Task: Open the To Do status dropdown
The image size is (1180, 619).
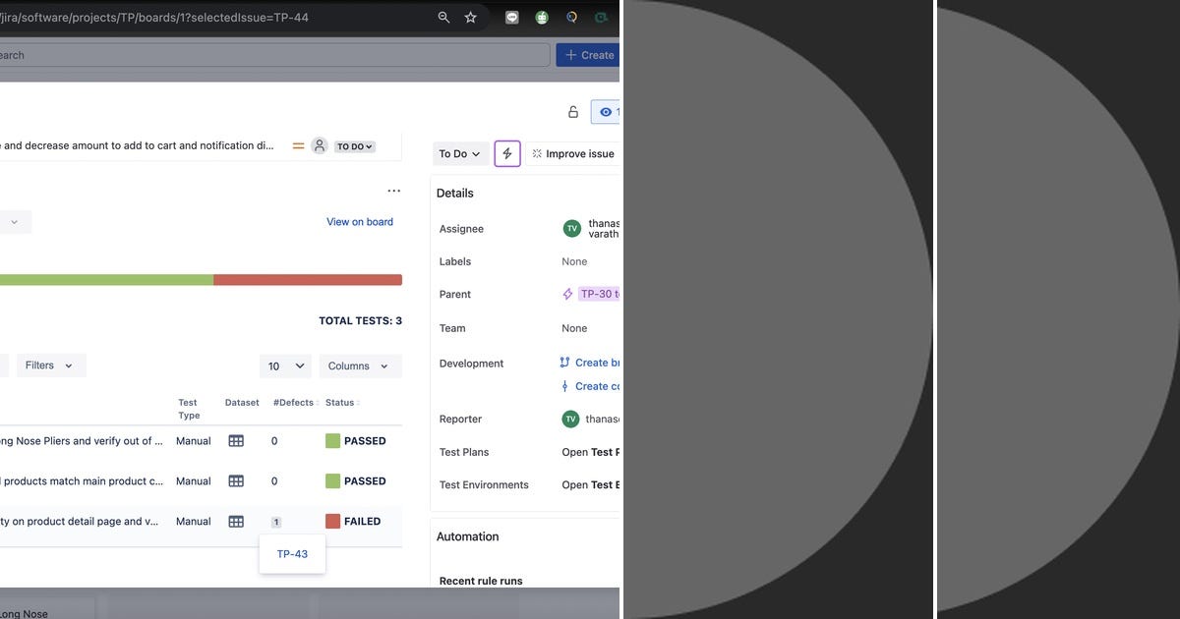Action: tap(458, 153)
